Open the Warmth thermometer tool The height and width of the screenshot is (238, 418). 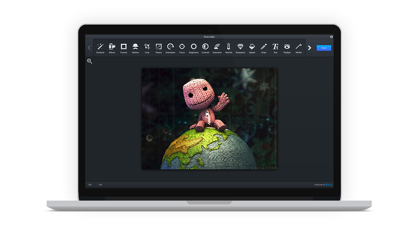228,47
